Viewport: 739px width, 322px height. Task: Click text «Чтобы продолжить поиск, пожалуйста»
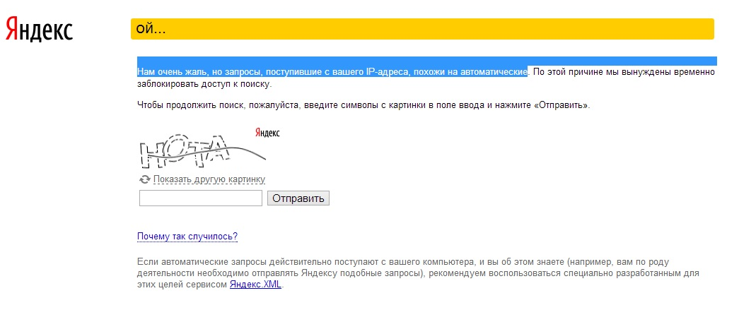tap(219, 105)
